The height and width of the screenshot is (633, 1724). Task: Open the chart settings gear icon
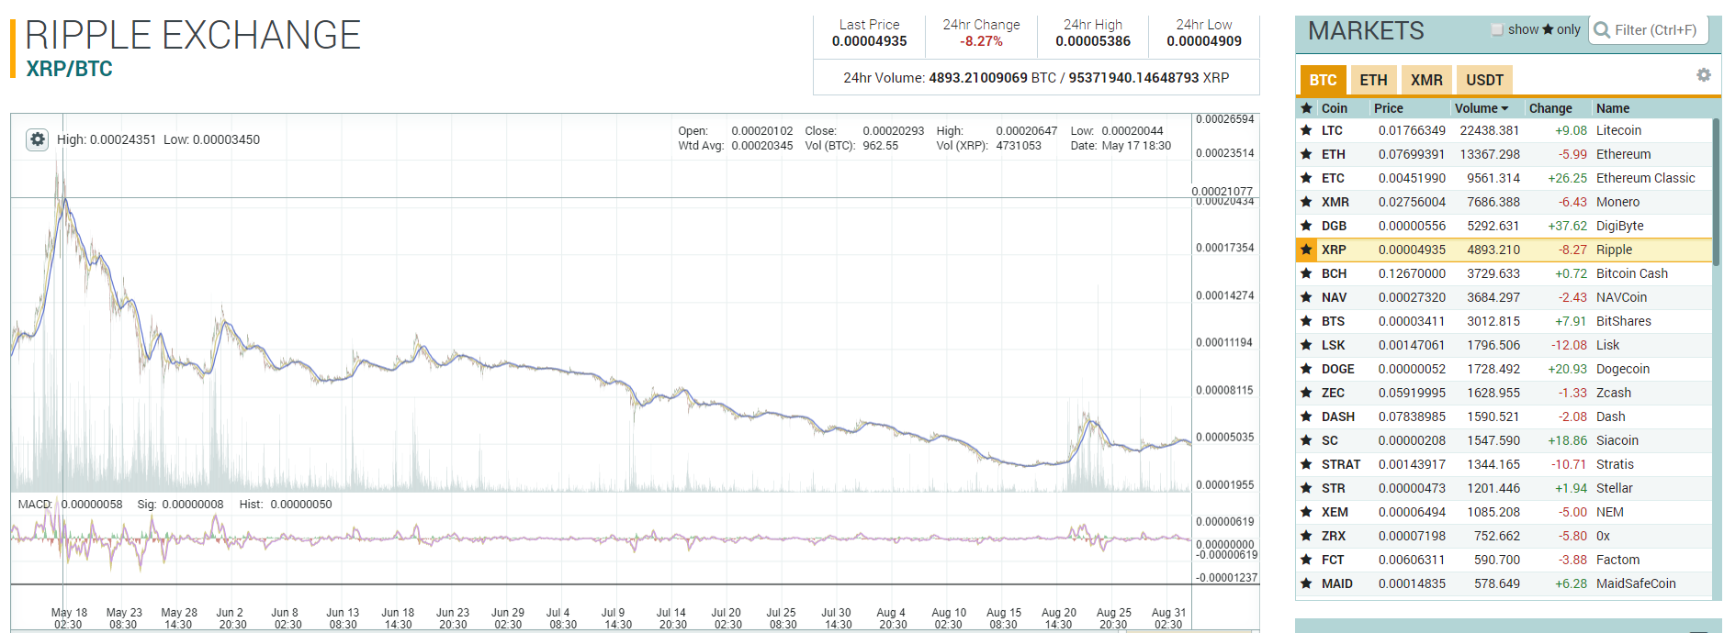(x=37, y=139)
